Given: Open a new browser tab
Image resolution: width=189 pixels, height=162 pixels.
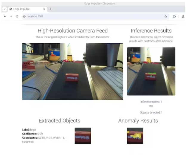Looking at the screenshot, I should (50, 9).
